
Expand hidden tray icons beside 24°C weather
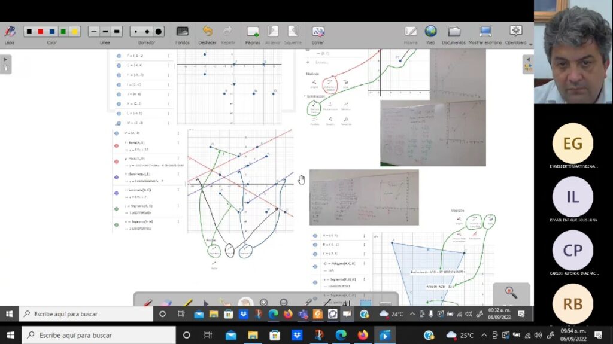click(x=412, y=314)
